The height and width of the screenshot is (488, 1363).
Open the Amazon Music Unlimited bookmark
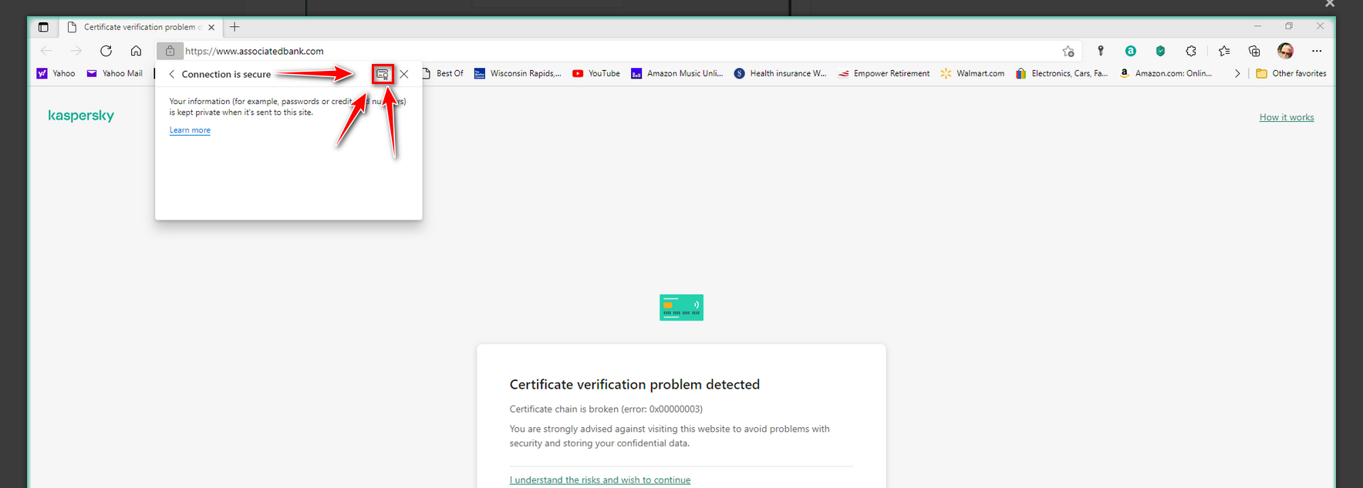tap(676, 73)
